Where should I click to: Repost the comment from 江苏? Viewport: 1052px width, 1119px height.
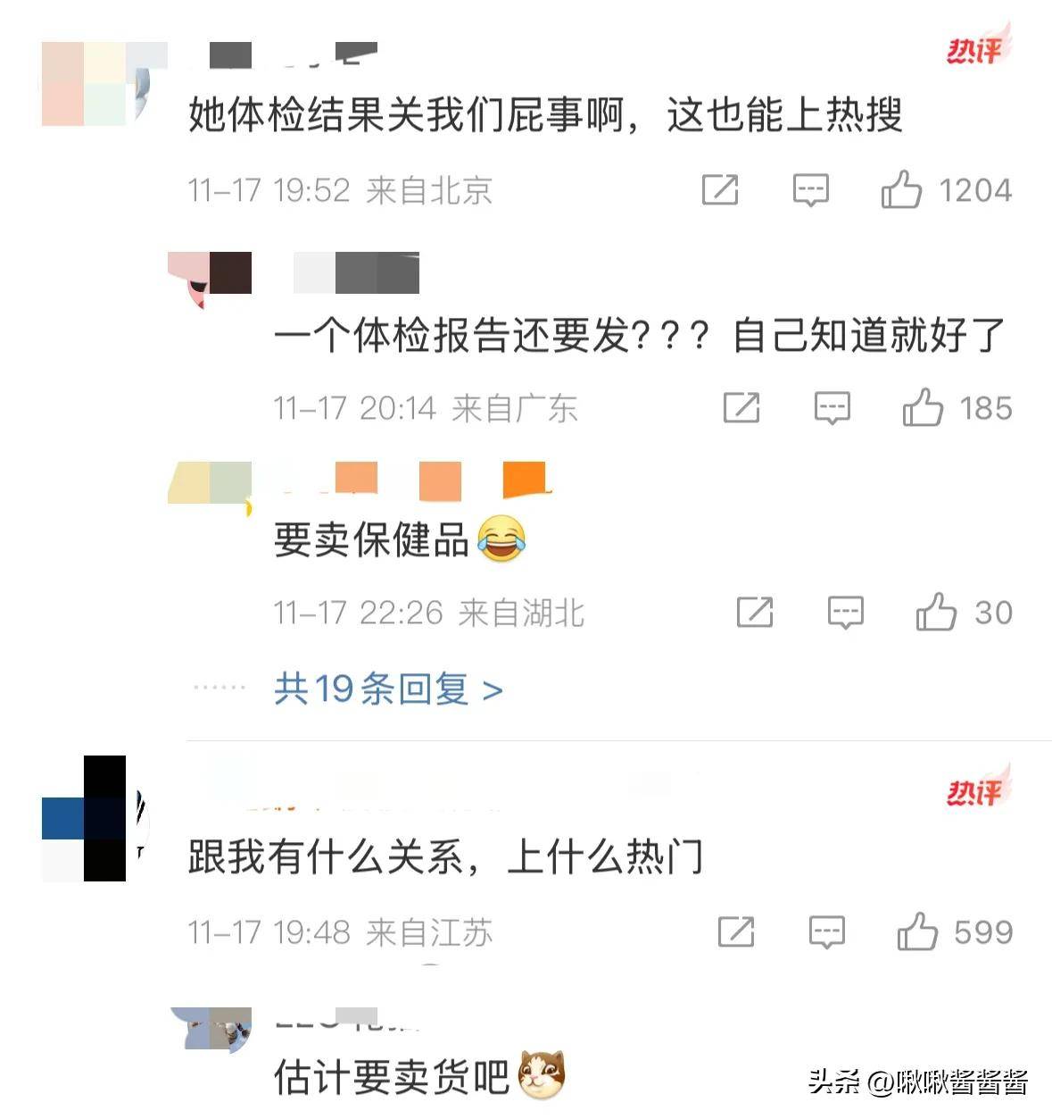[736, 932]
